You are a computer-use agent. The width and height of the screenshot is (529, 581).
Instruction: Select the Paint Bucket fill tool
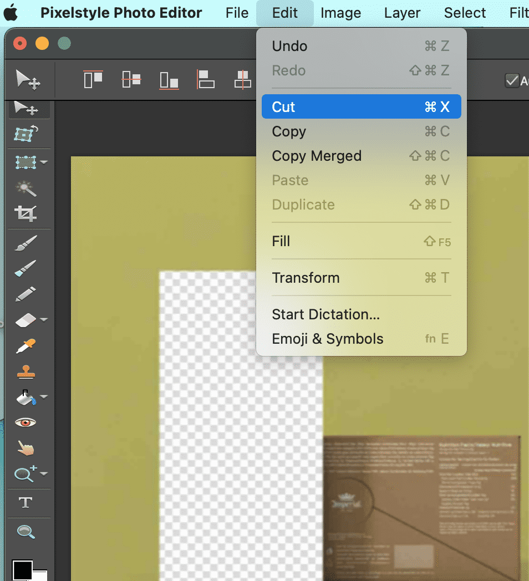26,397
